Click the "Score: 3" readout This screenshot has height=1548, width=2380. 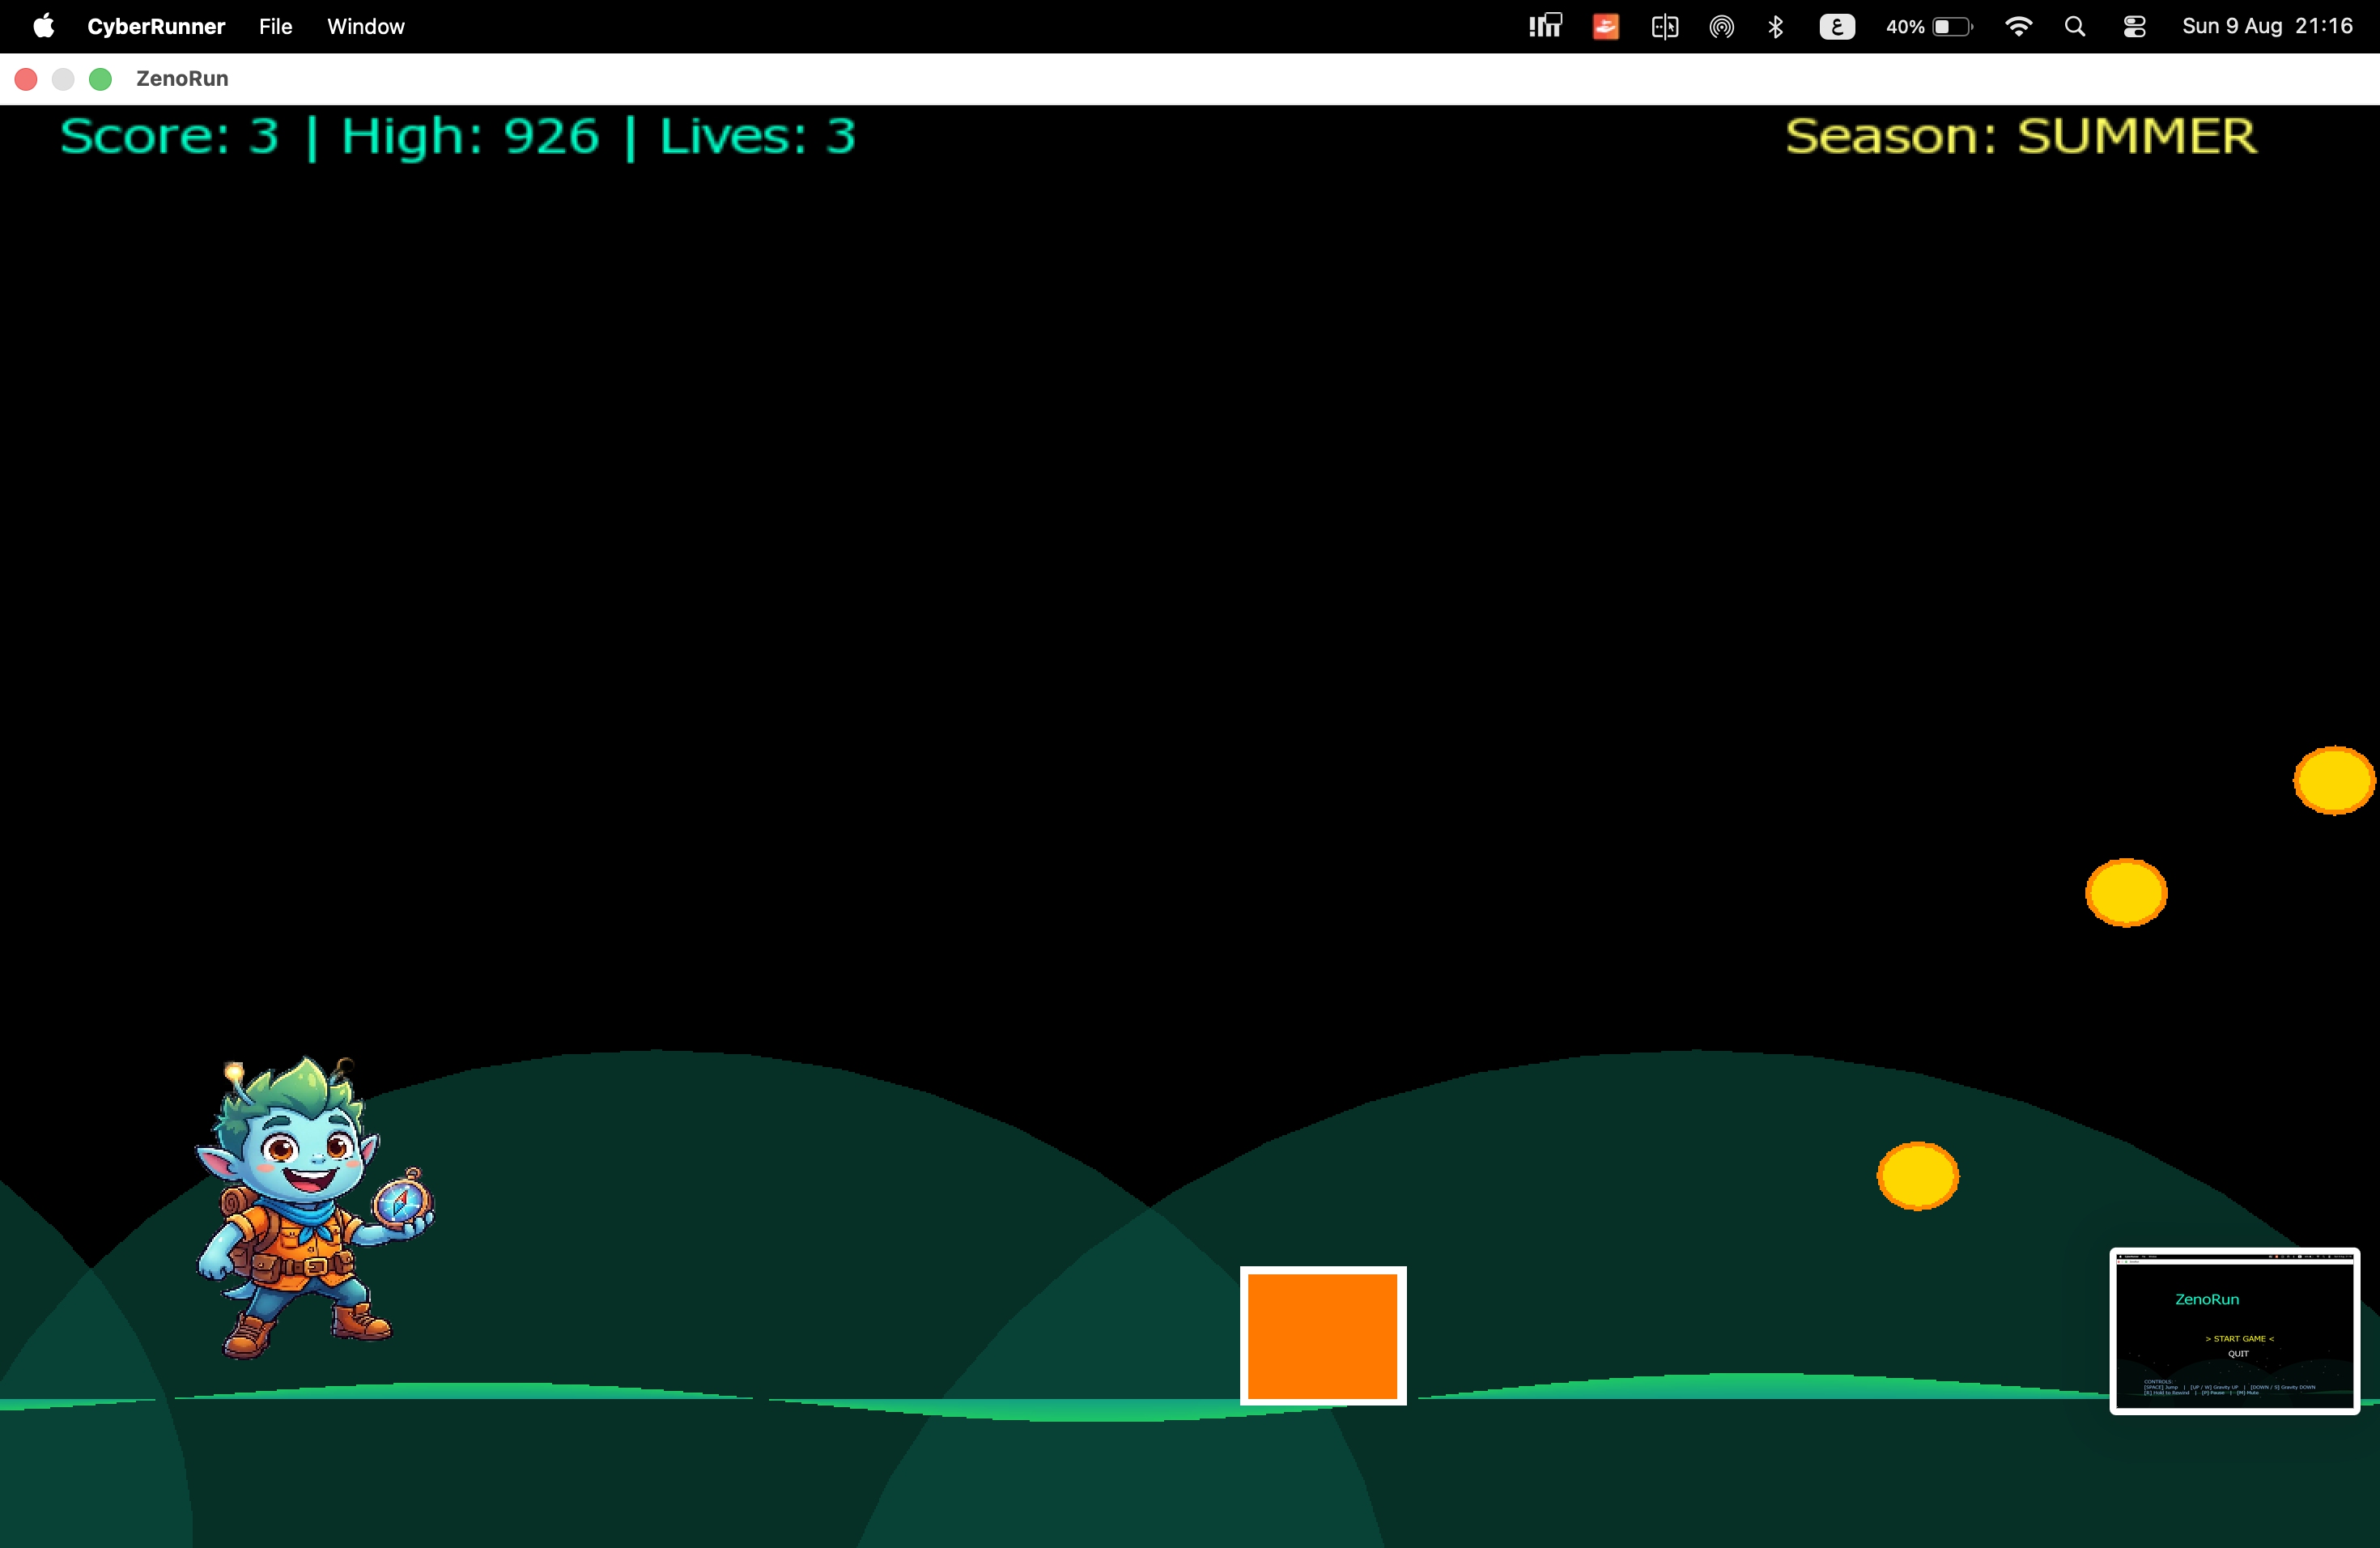click(169, 136)
